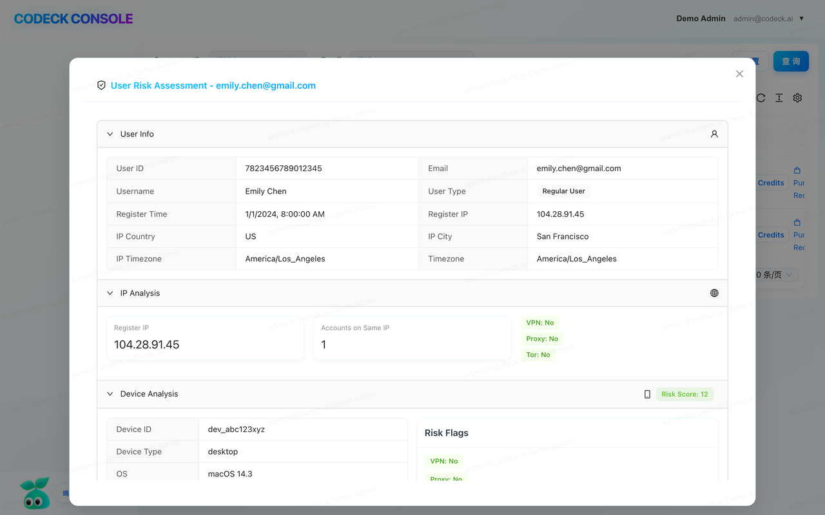Screen dimensions: 825x515
Task: Click the row density icon
Action: click(x=779, y=98)
